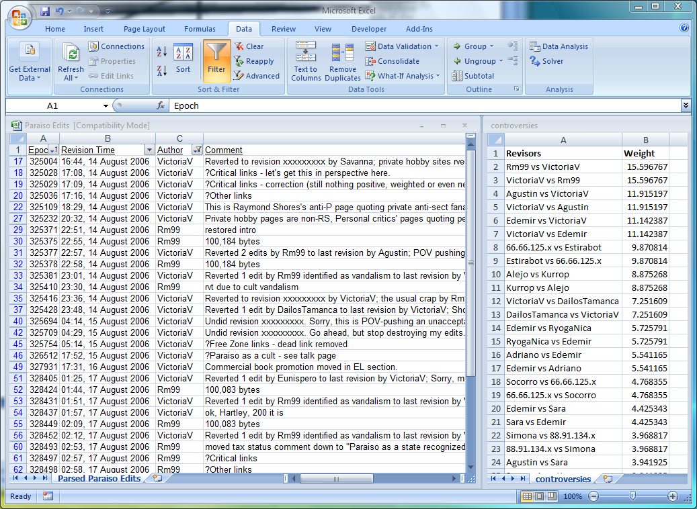Screen dimensions: 697x509
Task: Insert new worksheet in controversies window
Action: pyautogui.click(x=607, y=479)
